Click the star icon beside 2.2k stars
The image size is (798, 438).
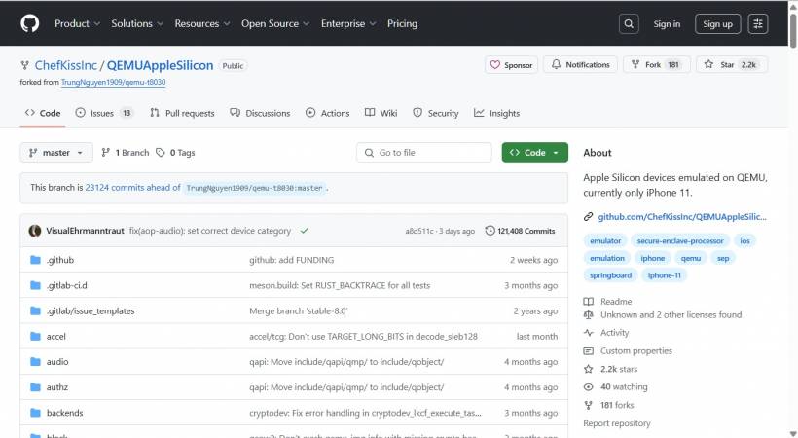[589, 369]
